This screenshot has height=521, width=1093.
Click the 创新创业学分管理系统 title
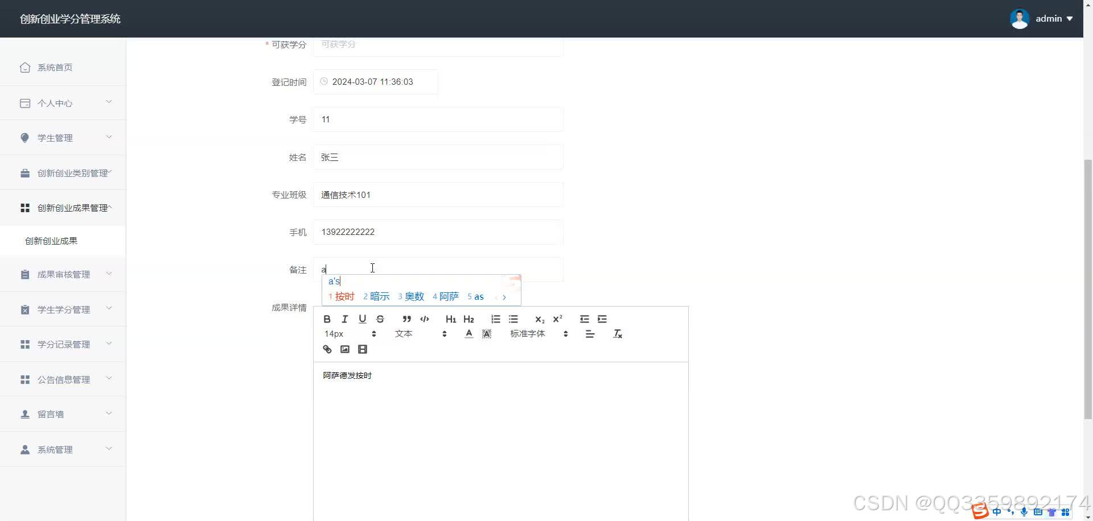tap(70, 19)
